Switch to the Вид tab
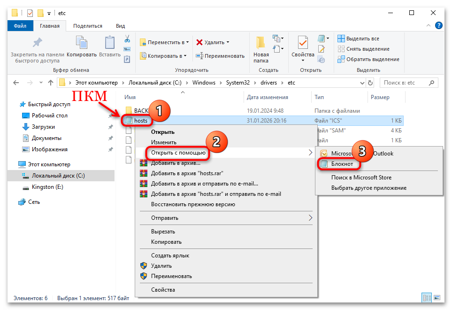 click(120, 26)
